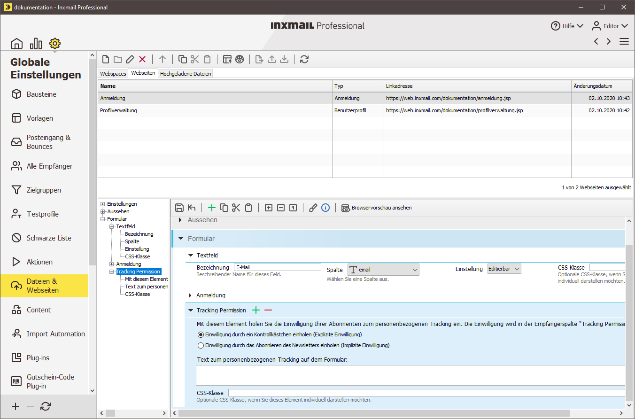The width and height of the screenshot is (635, 419).
Task: Click the Bezeichnung field containing E-Mail
Action: (277, 267)
